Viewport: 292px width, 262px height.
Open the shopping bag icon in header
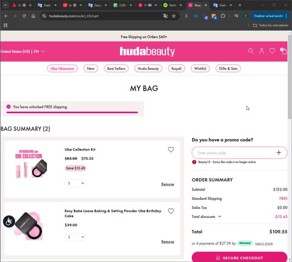coord(283,51)
